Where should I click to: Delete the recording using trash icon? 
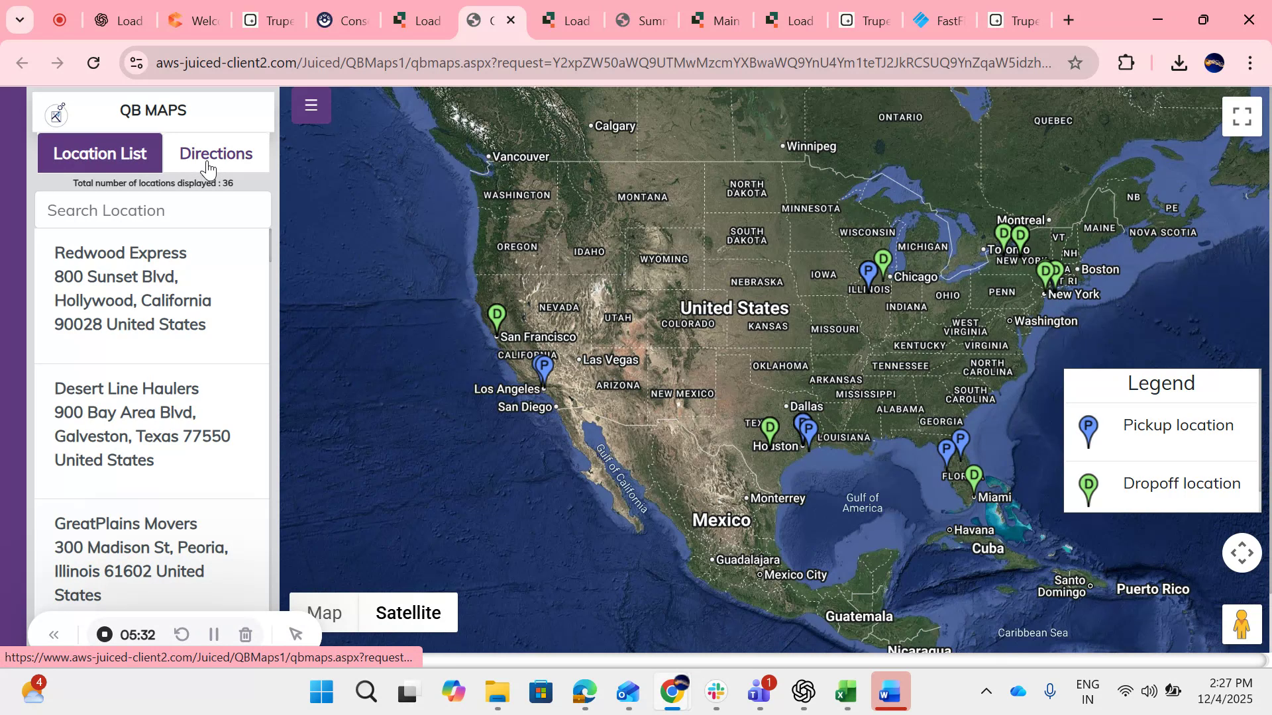tap(245, 634)
